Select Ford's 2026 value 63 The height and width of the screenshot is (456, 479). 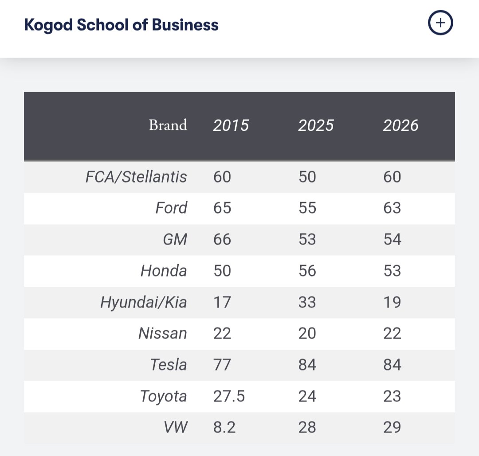(392, 208)
